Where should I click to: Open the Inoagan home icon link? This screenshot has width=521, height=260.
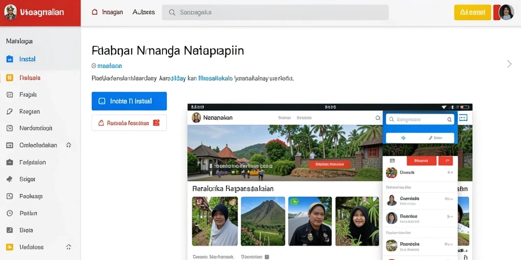(95, 12)
